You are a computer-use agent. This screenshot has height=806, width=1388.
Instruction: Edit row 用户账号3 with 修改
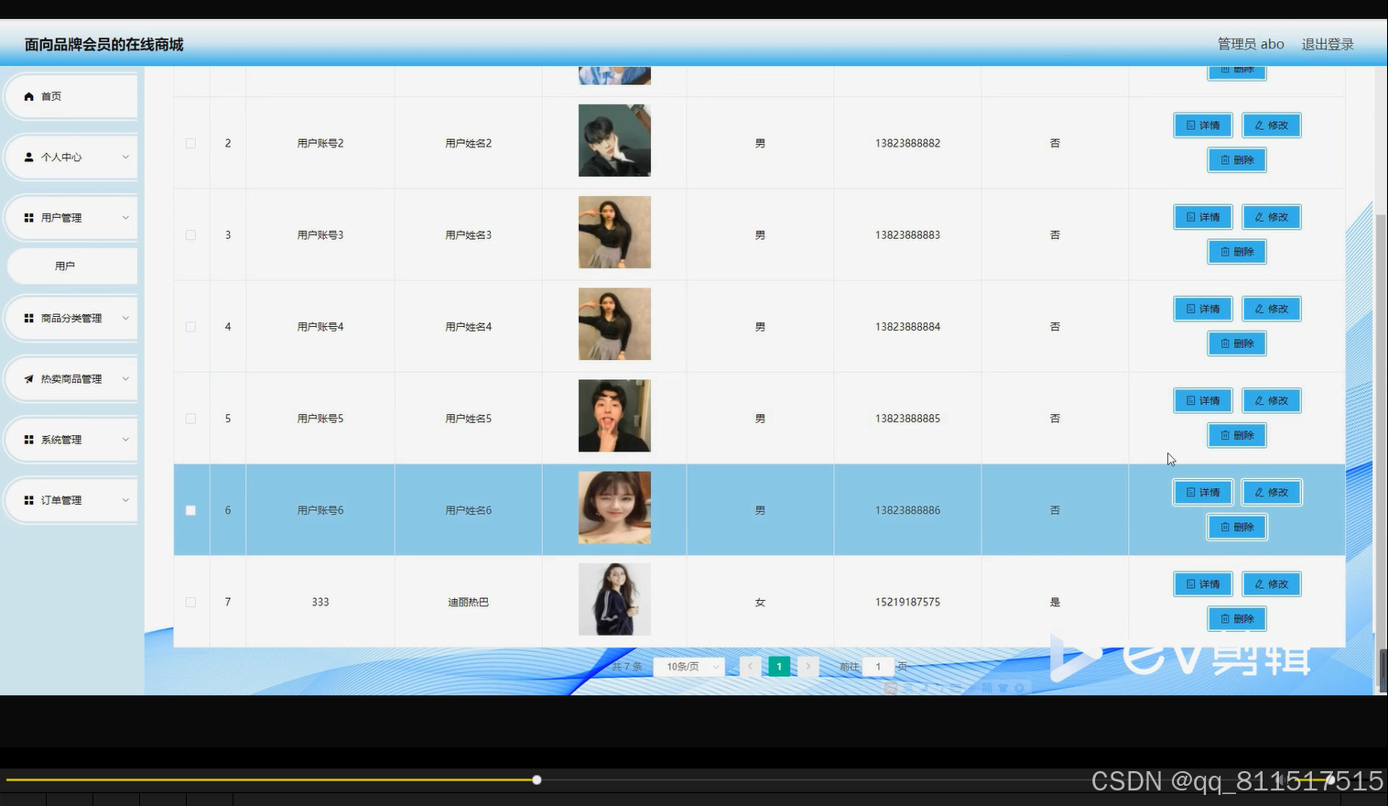tap(1272, 217)
